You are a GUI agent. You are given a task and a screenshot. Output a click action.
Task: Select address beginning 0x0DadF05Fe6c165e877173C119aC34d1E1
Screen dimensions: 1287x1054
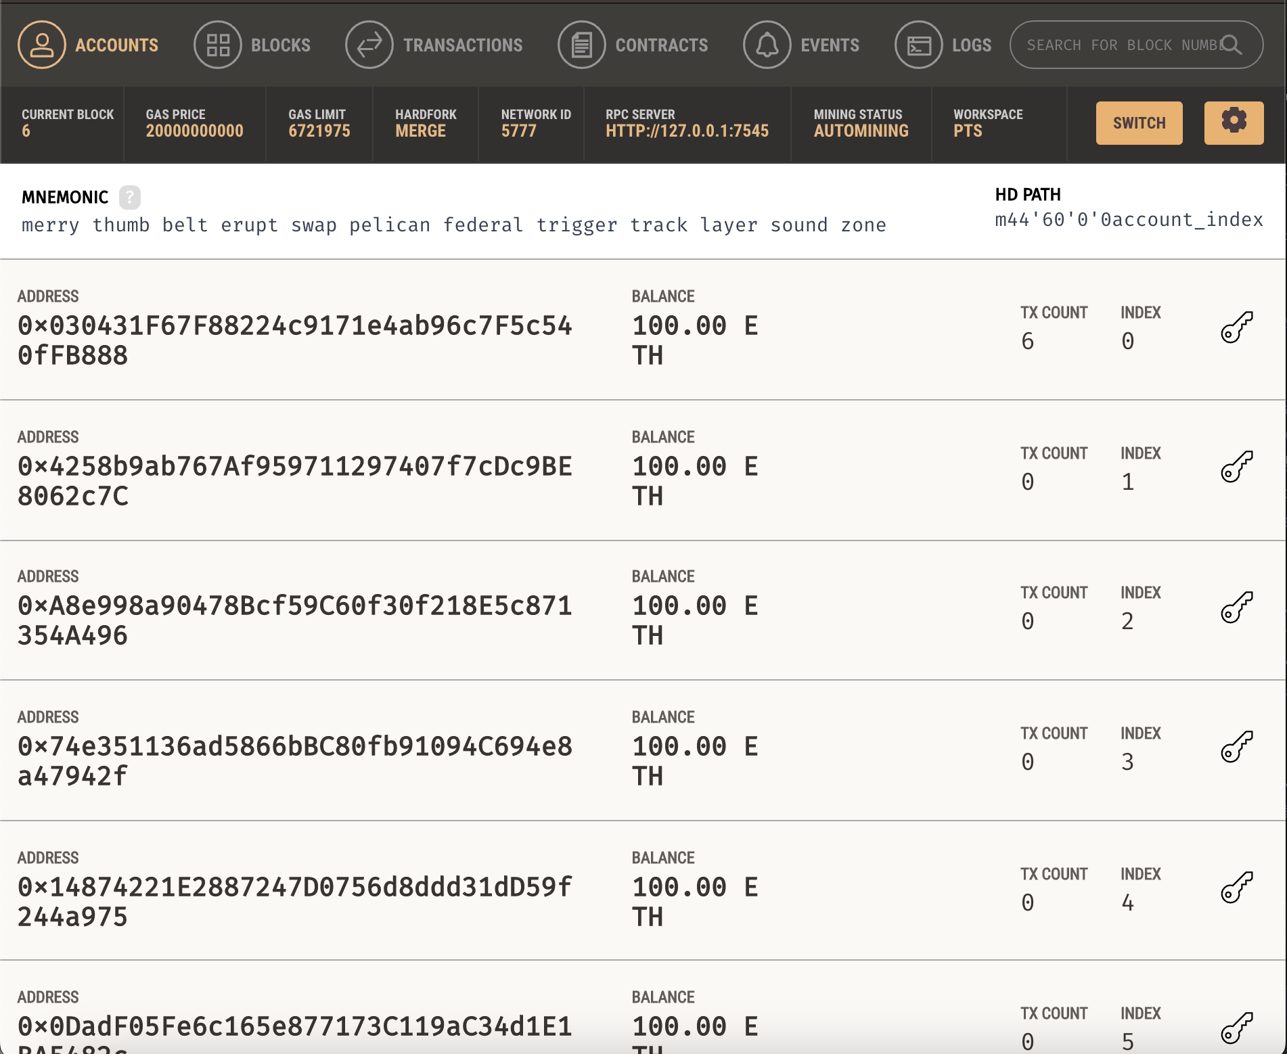tap(295, 1033)
